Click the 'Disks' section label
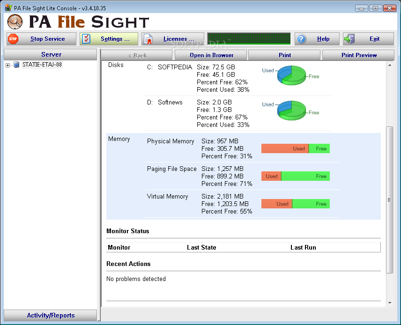The image size is (401, 325). pyautogui.click(x=116, y=65)
